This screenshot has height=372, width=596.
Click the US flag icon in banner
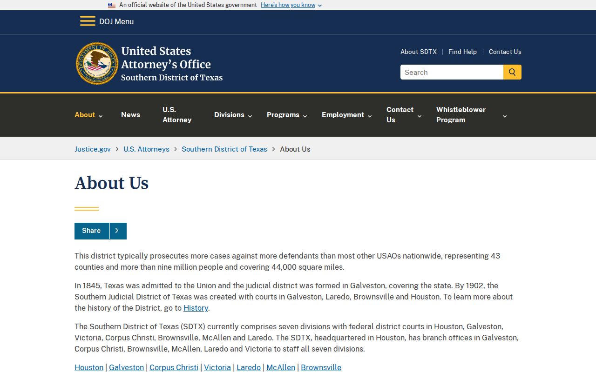(112, 5)
